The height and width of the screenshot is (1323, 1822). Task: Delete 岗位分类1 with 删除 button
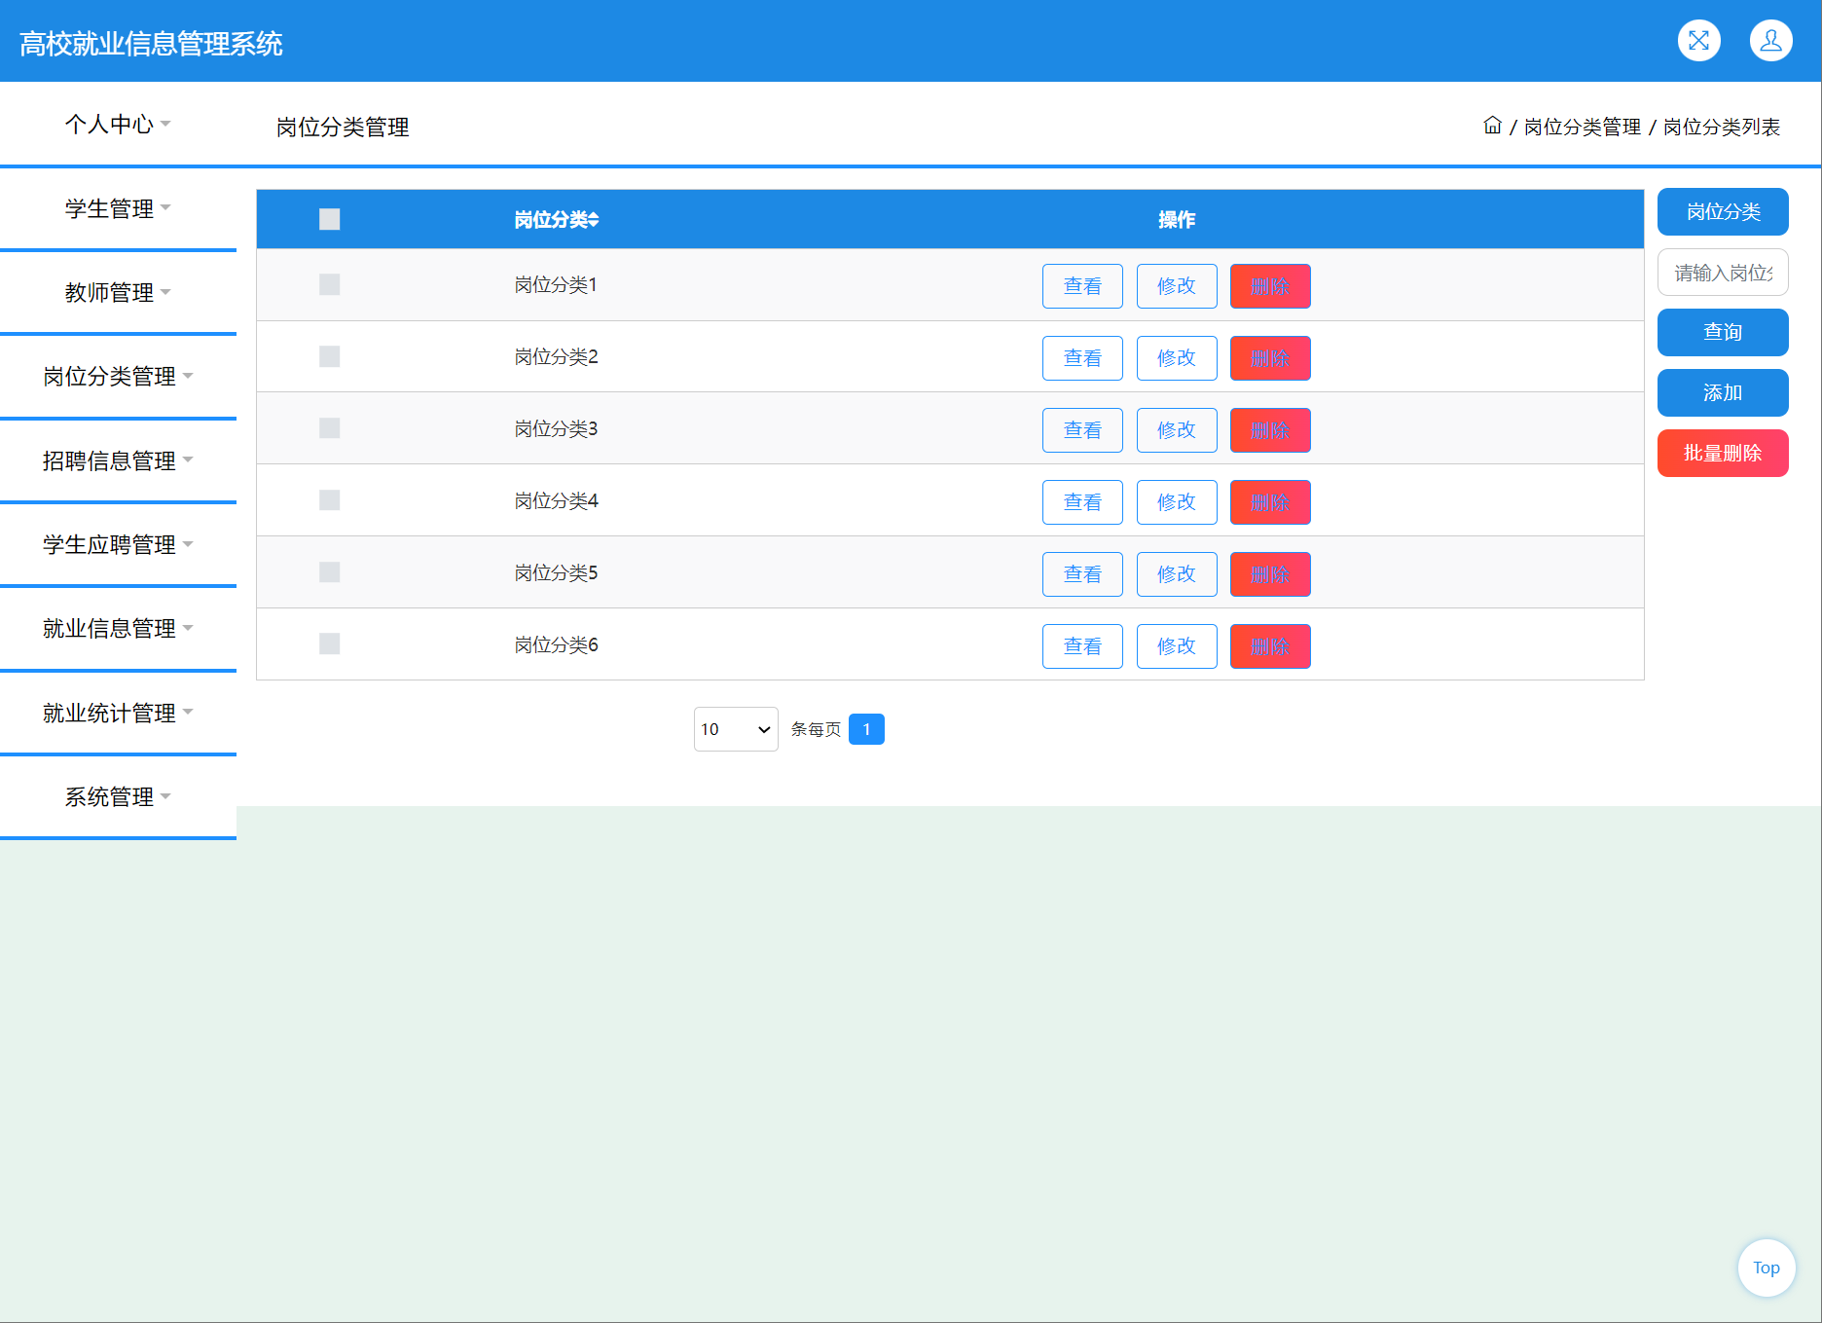point(1270,286)
